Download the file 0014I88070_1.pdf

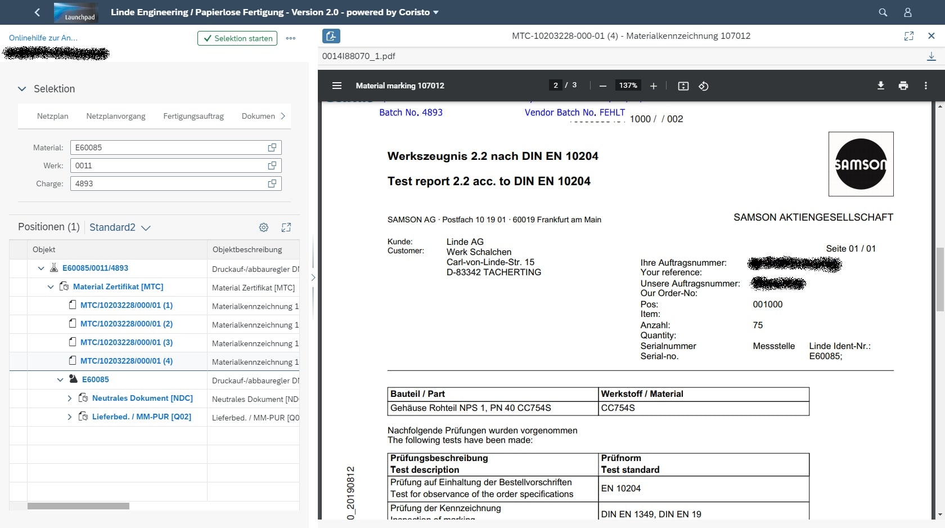click(931, 56)
